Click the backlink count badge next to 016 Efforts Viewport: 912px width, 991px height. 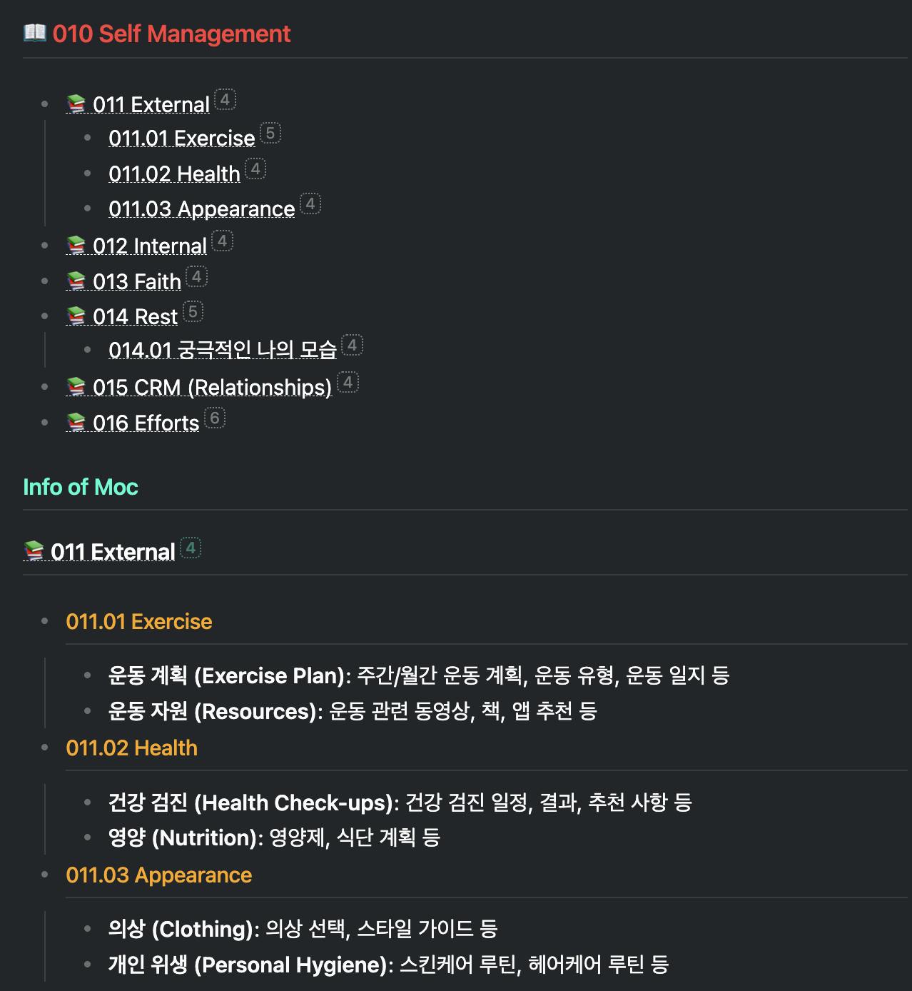tap(215, 418)
